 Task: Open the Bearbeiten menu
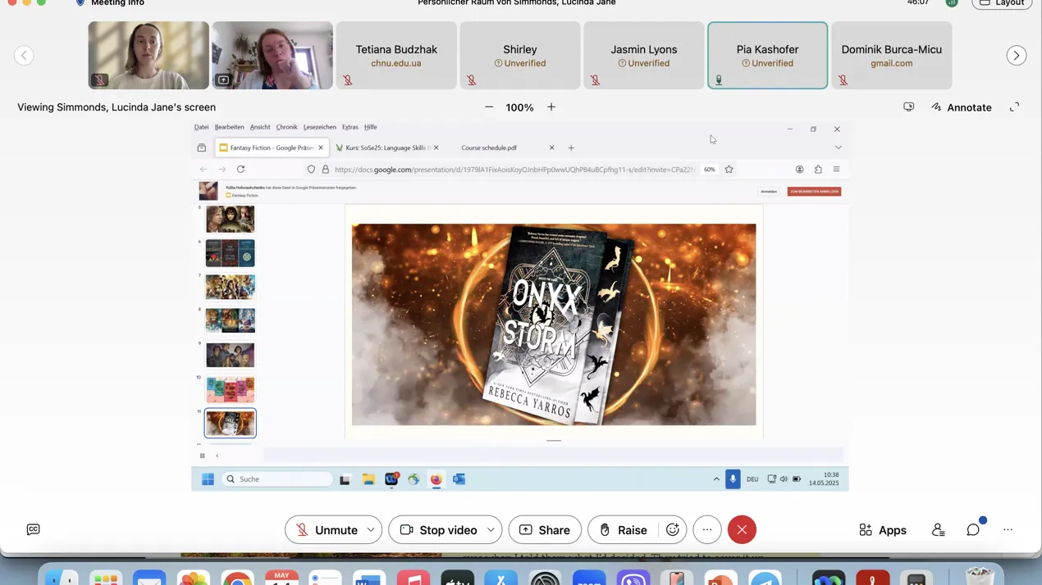tap(229, 127)
